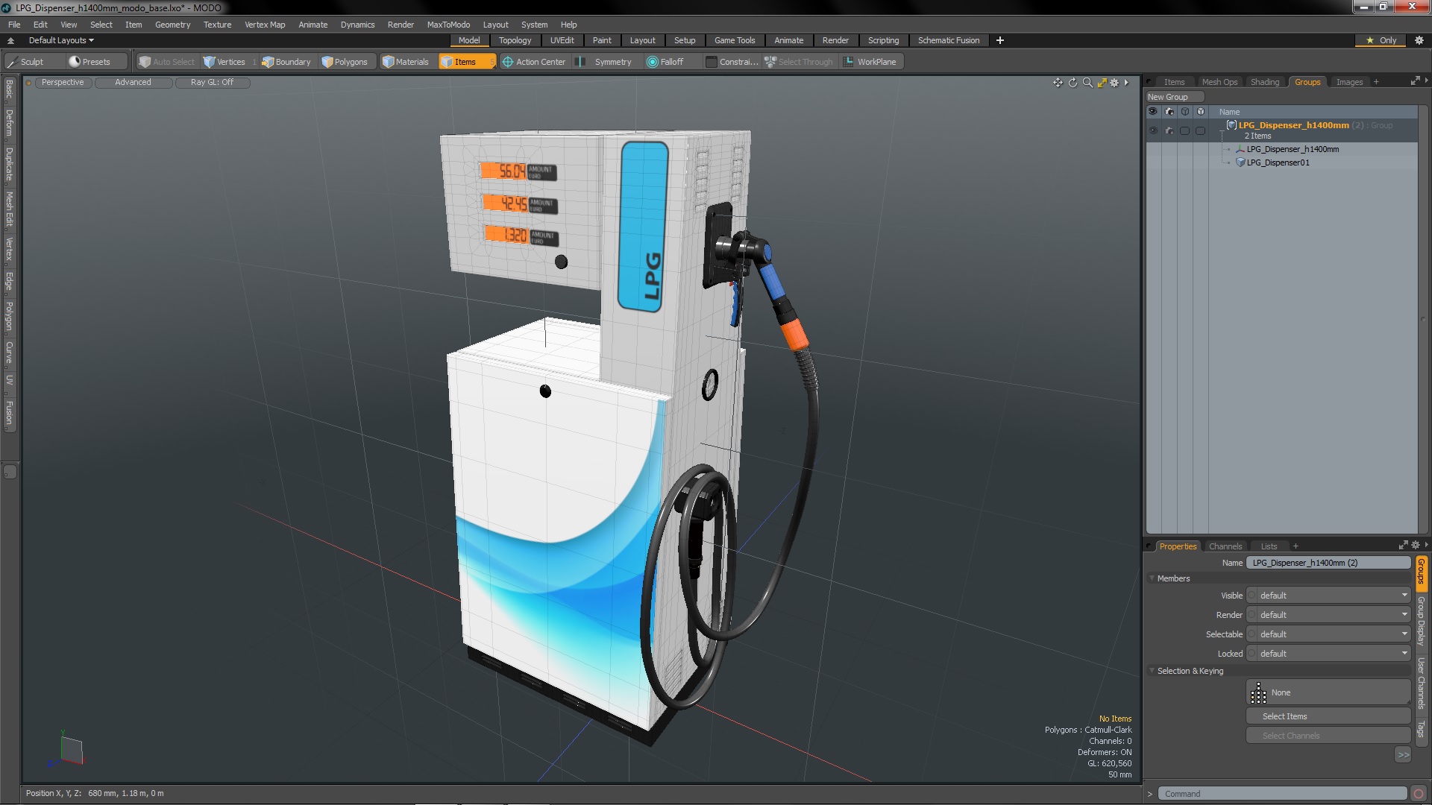Screen dimensions: 1432x805
Task: Click viewport rotate control icon
Action: point(1073,83)
